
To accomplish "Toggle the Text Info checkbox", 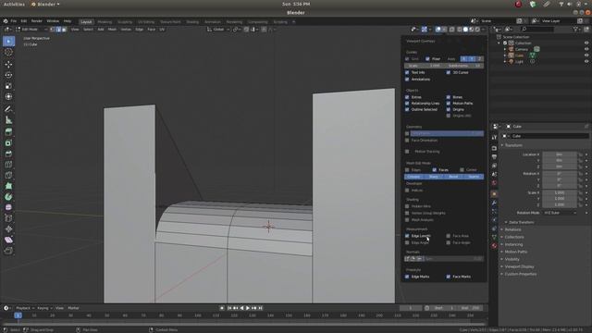I will 407,72.
